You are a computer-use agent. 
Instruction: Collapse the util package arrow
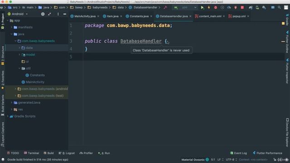coord(19,68)
